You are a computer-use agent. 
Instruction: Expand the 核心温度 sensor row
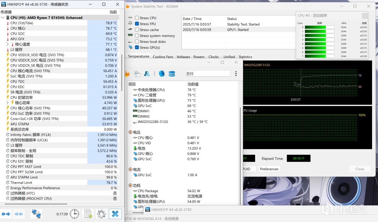click(x=8, y=44)
